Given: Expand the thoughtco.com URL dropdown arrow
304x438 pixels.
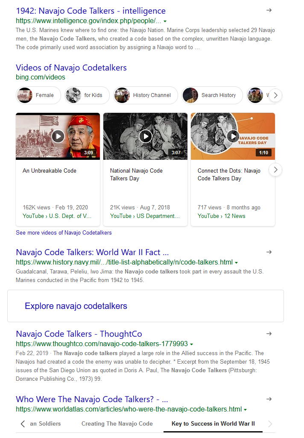Looking at the screenshot, I should point(191,344).
